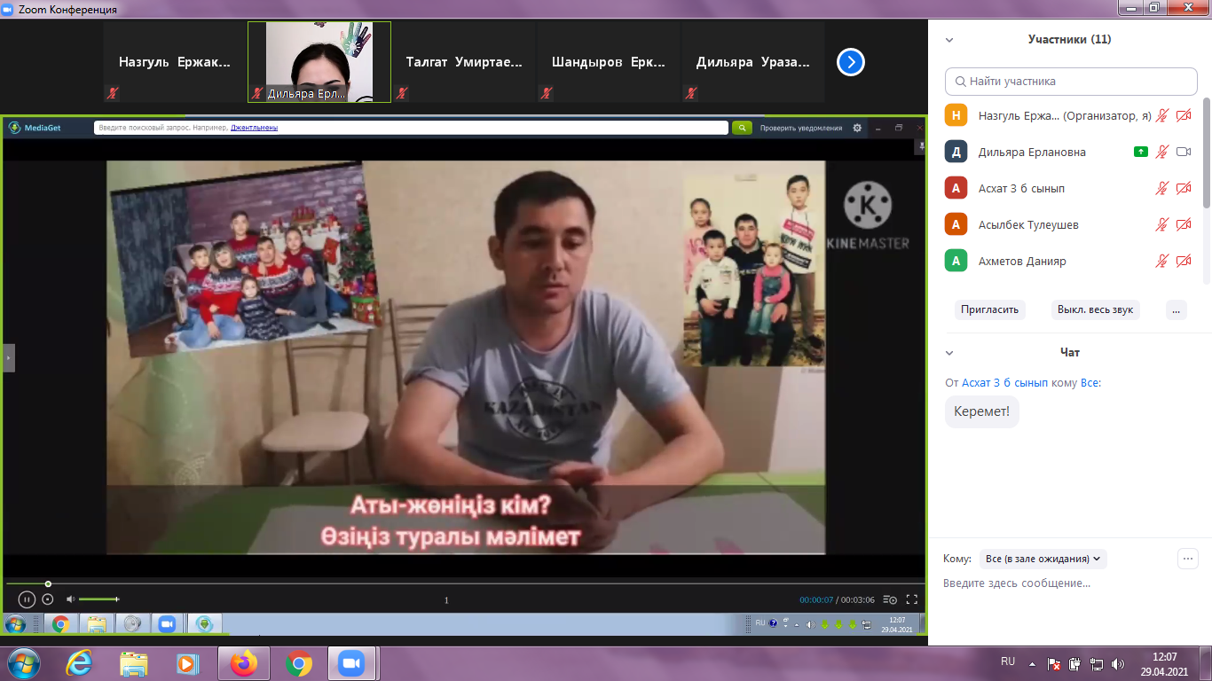Open Windows Media Player on taskbar

click(x=187, y=663)
